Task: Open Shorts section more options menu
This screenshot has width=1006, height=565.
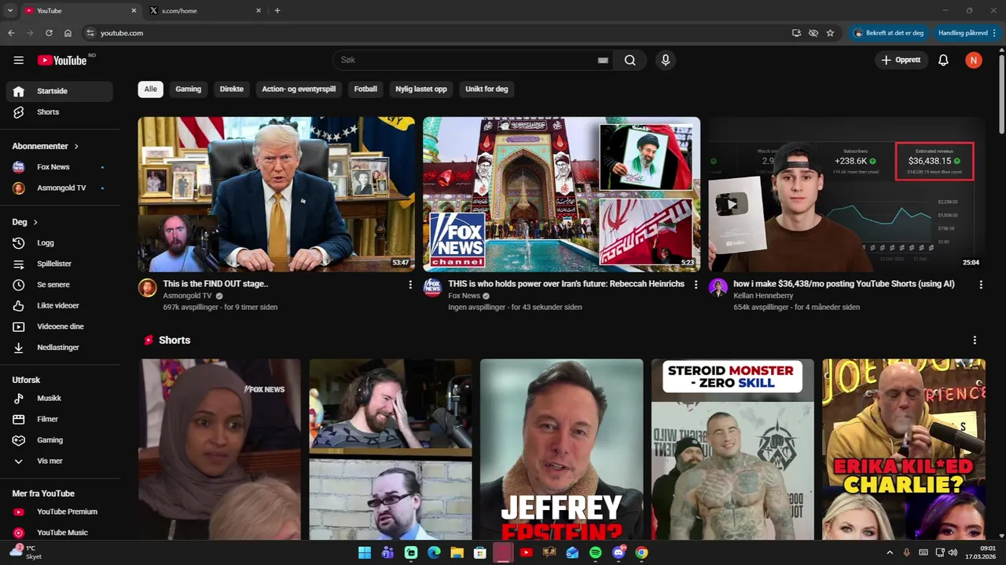Action: click(975, 341)
